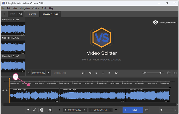This screenshot has width=179, height=114.
Task: Focus the media search input field
Action: [x=13, y=14]
